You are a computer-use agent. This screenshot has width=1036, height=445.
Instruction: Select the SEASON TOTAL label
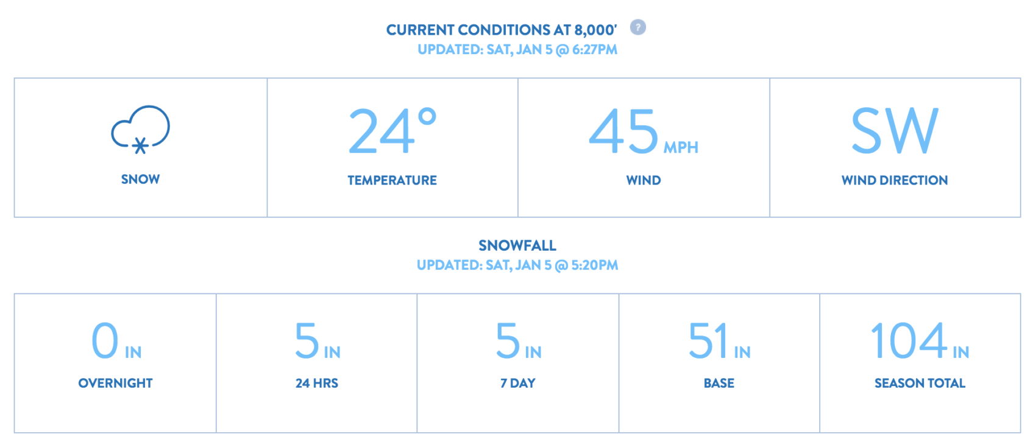click(x=920, y=384)
